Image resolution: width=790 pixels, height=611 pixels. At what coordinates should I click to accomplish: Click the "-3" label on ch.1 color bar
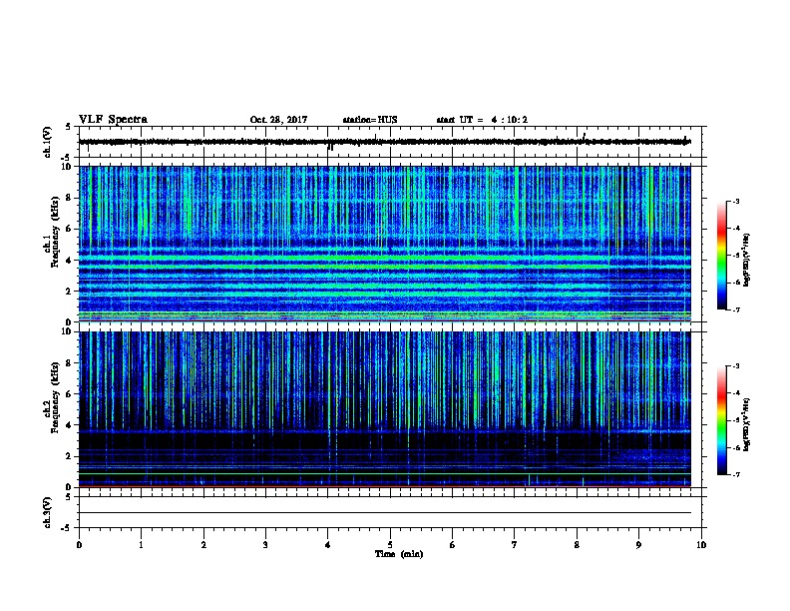tap(735, 202)
